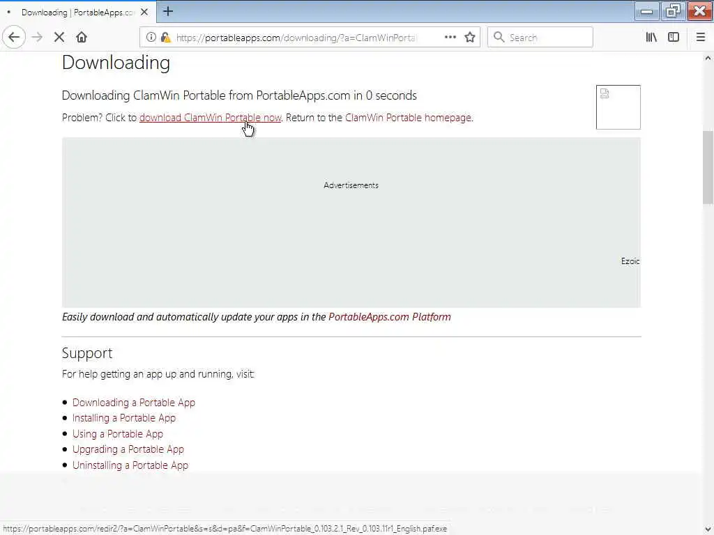This screenshot has width=714, height=535.
Task: Restore down the Firefox window
Action: 673,11
